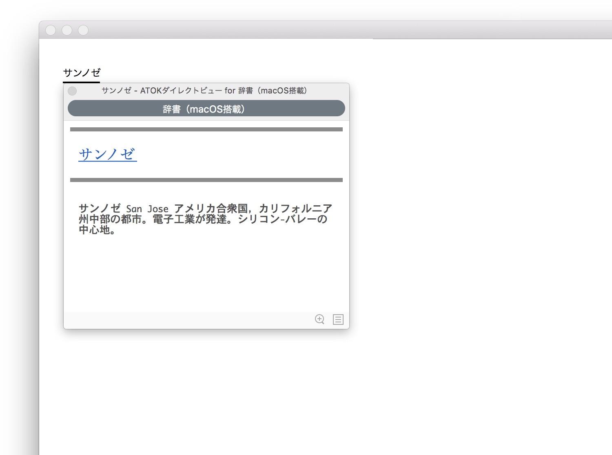
Task: Click the underlined サンノゼ text in the document
Action: (82, 73)
